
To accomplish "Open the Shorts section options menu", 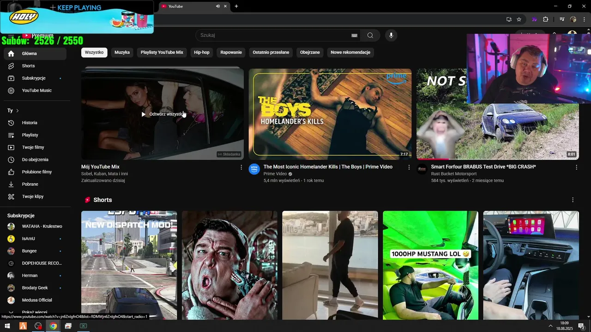I will coord(573,200).
